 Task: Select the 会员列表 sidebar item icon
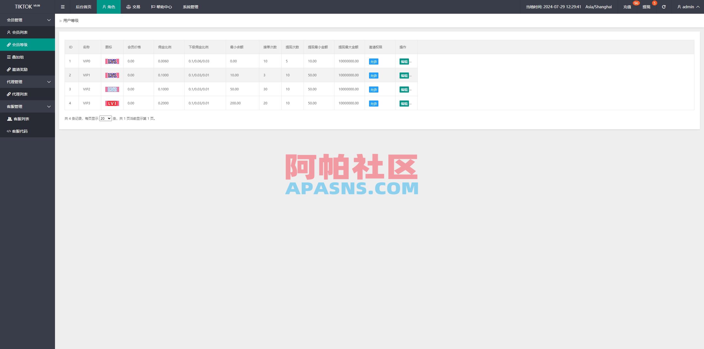9,32
